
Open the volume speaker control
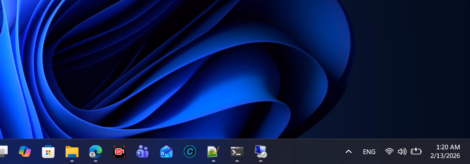(402, 152)
